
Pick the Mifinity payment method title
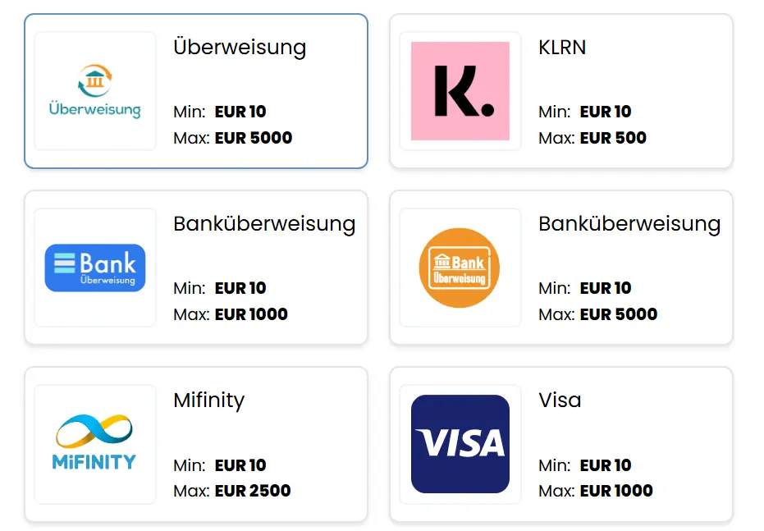[x=209, y=401]
